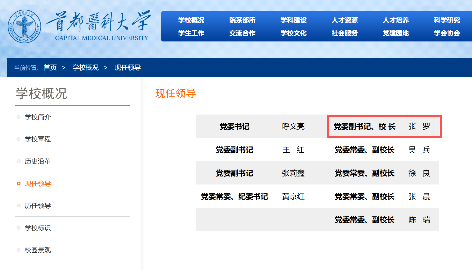The image size is (472, 270).
Task: Select 历史沿革 in the left sidebar
Action: 38,161
